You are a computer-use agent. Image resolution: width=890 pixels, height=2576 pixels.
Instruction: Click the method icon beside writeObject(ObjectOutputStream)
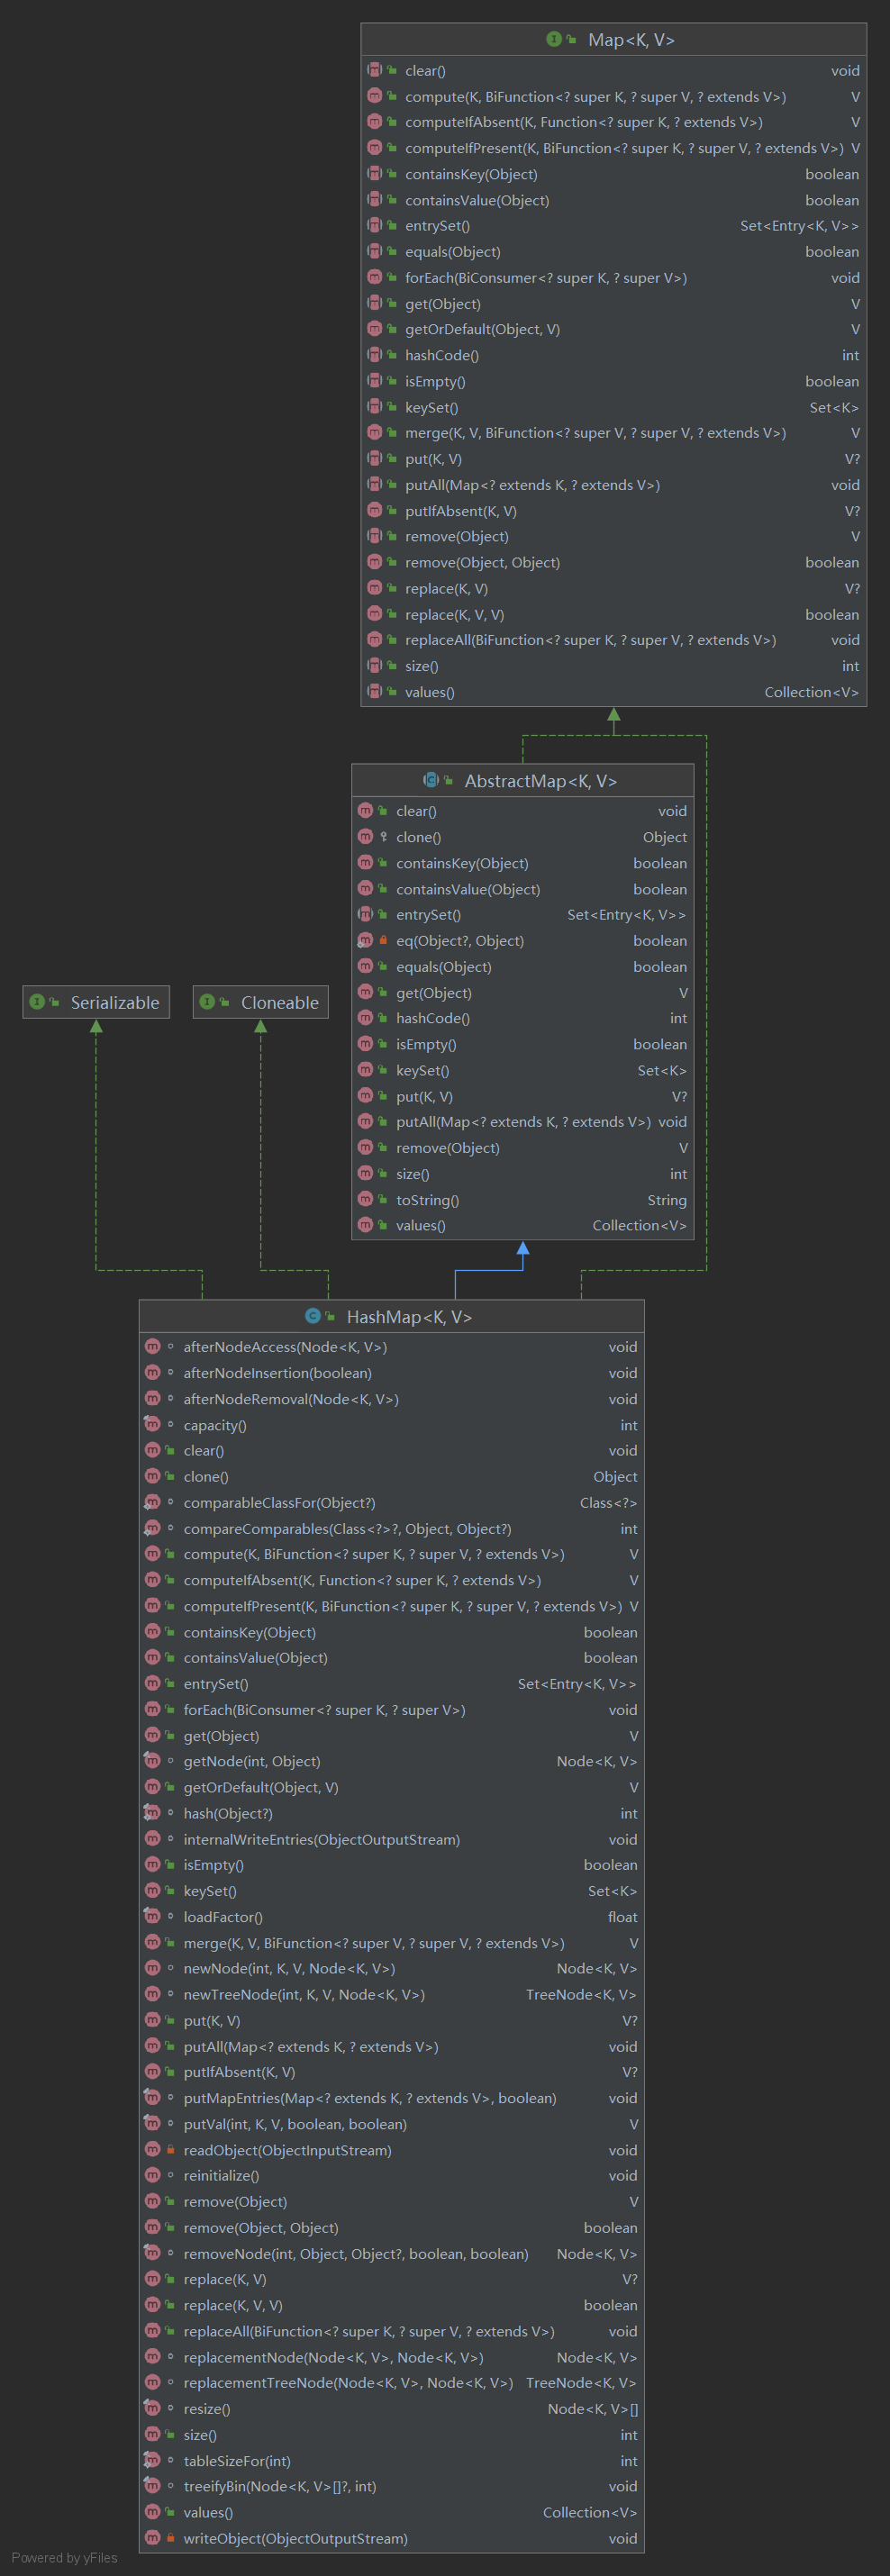pyautogui.click(x=152, y=2537)
